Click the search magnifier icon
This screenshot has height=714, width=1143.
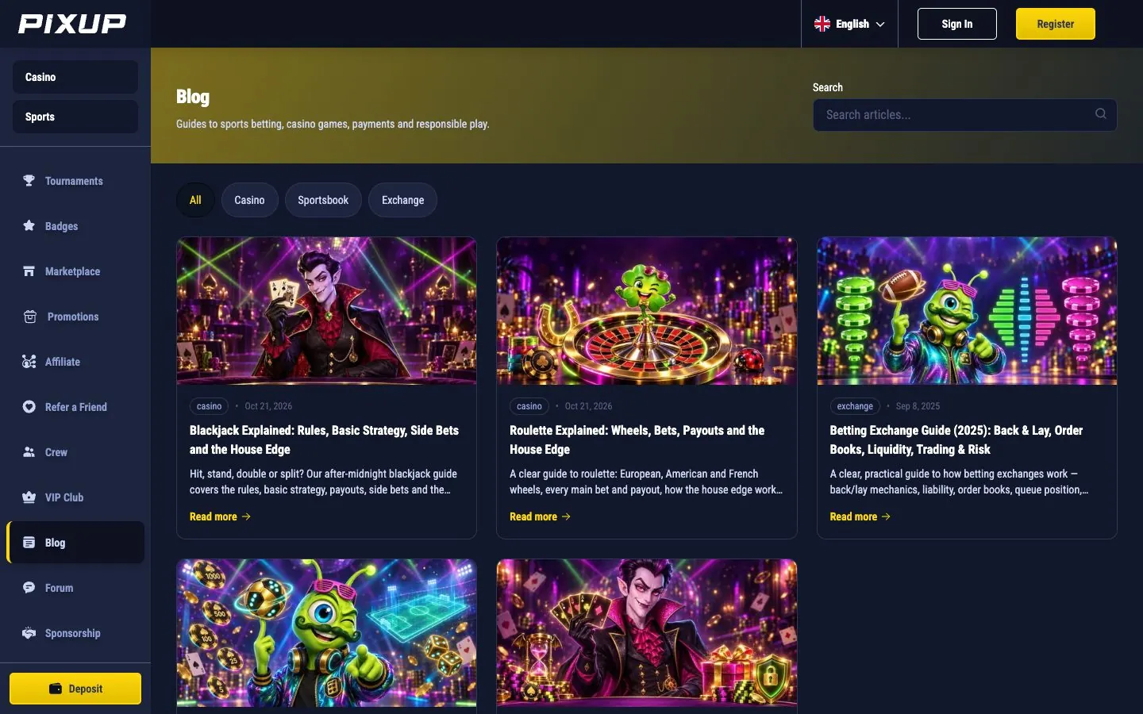pyautogui.click(x=1101, y=114)
